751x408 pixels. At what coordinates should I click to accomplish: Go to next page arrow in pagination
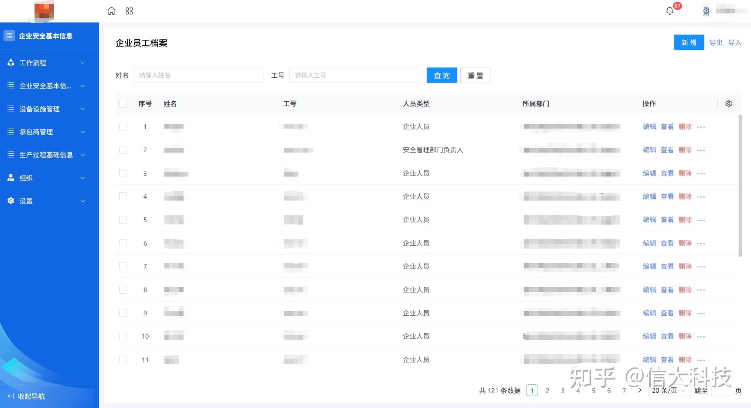click(x=640, y=390)
